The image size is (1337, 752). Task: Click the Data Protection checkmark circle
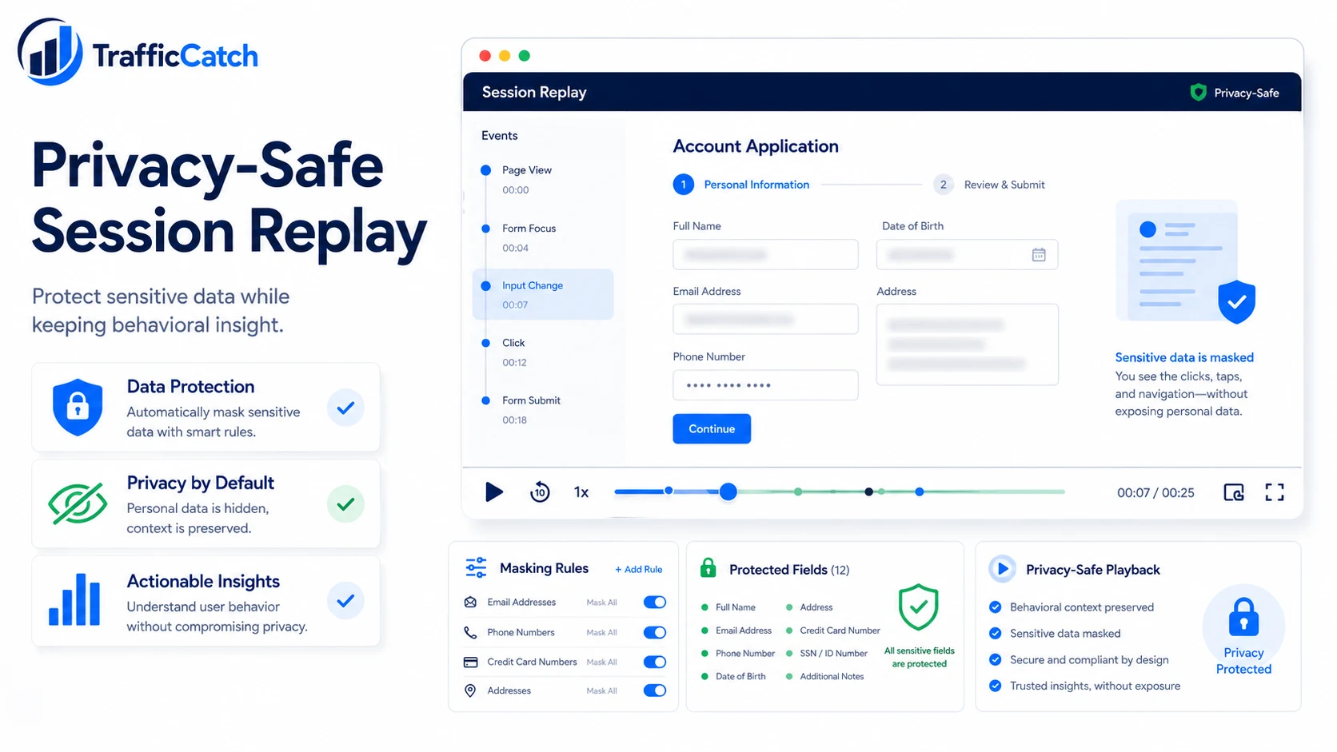(345, 408)
